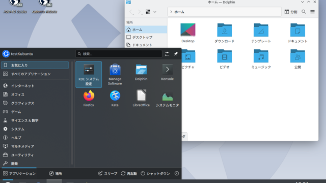This screenshot has width=326, height=183.
Task: Launch KDE システム設定 from favorites
Action: click(x=89, y=75)
